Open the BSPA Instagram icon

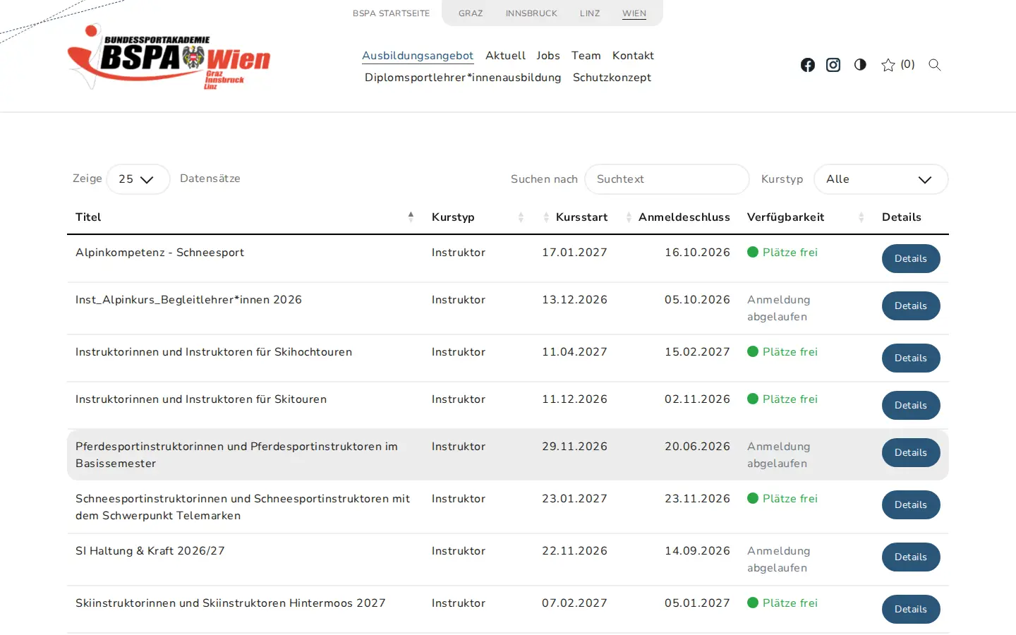pos(833,65)
